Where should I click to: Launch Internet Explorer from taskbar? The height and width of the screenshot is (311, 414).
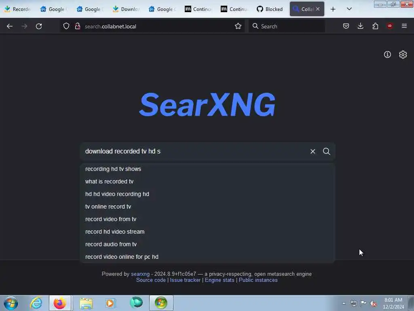[x=36, y=303]
